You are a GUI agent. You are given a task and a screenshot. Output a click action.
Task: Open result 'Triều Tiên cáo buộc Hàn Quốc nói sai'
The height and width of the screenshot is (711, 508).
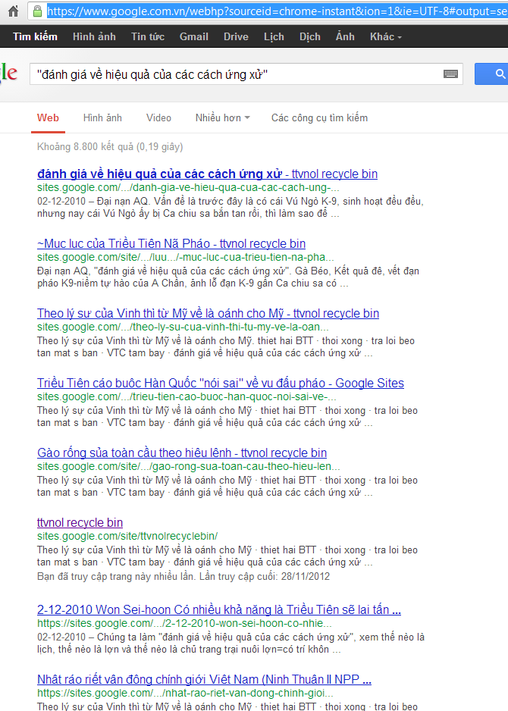221,383
